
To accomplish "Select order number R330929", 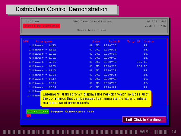I will click(x=110, y=87).
